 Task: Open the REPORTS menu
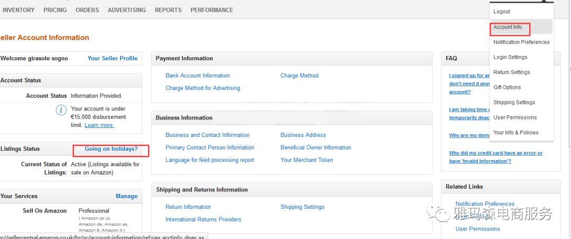pos(168,10)
